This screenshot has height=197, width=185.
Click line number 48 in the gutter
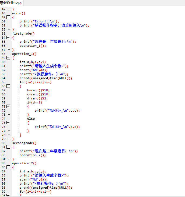coord(4,13)
